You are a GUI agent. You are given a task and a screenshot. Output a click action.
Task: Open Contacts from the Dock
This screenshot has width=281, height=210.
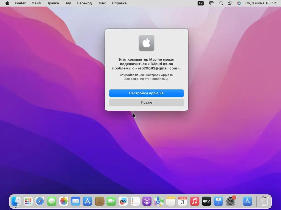99,201
